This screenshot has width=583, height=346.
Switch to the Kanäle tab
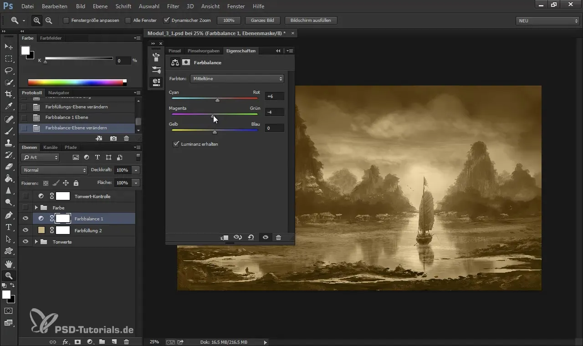click(x=50, y=148)
